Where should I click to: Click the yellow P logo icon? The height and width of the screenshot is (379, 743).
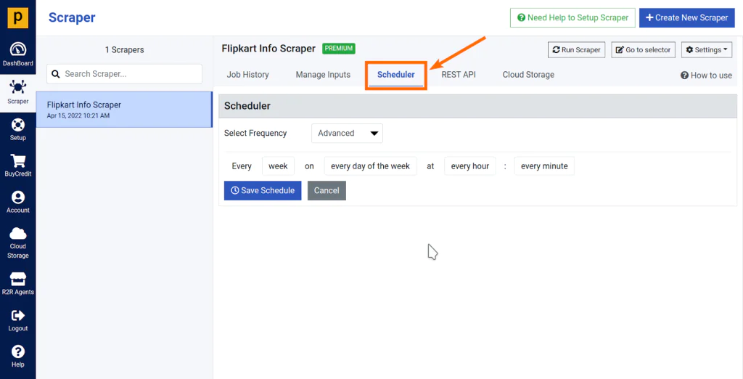click(x=18, y=18)
